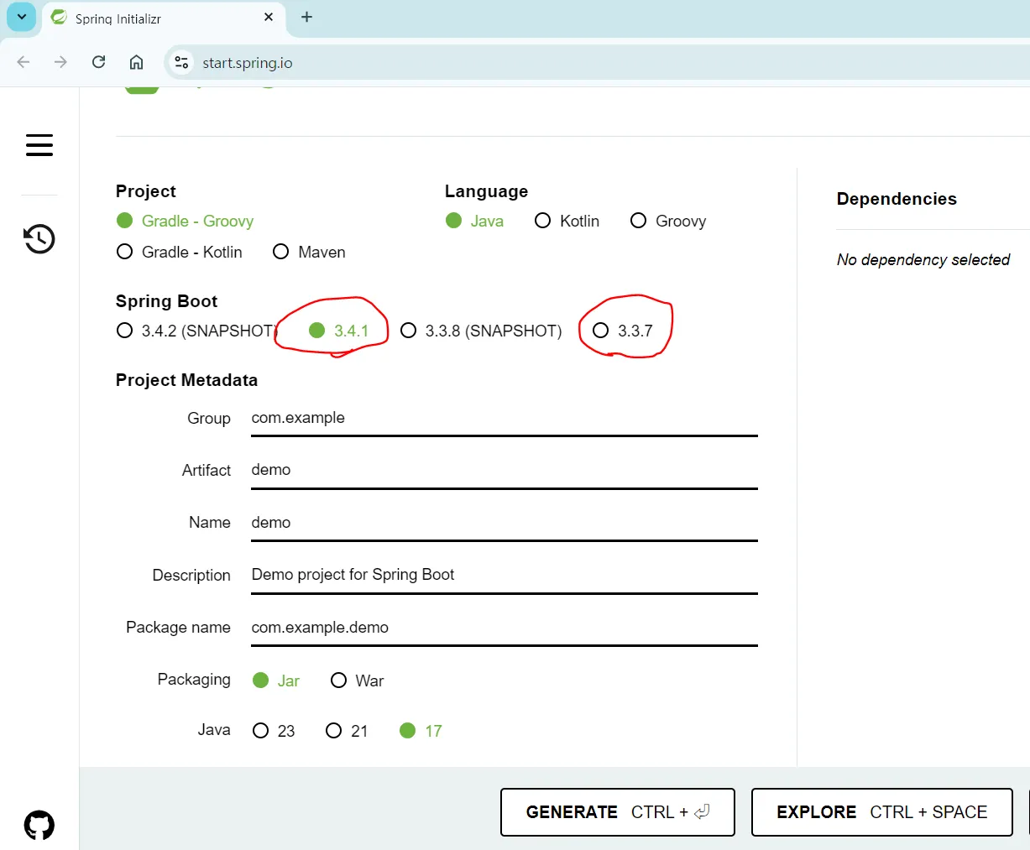Set packaging to War

click(x=357, y=681)
